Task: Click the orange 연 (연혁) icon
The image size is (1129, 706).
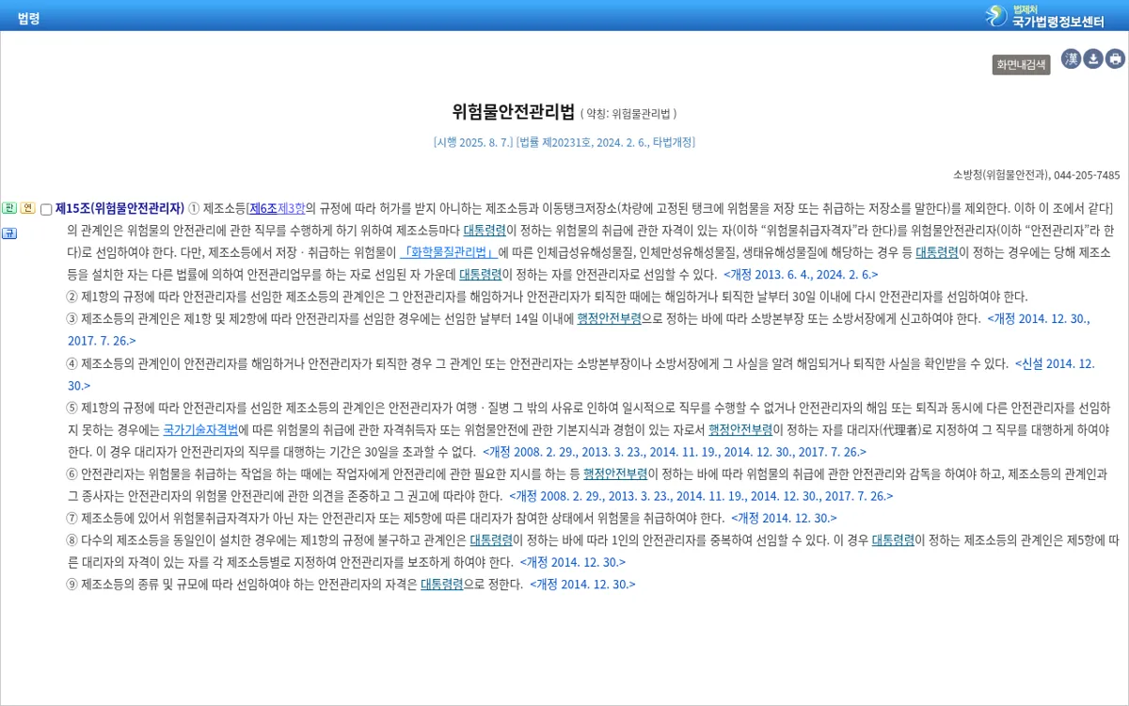Action: [x=28, y=208]
